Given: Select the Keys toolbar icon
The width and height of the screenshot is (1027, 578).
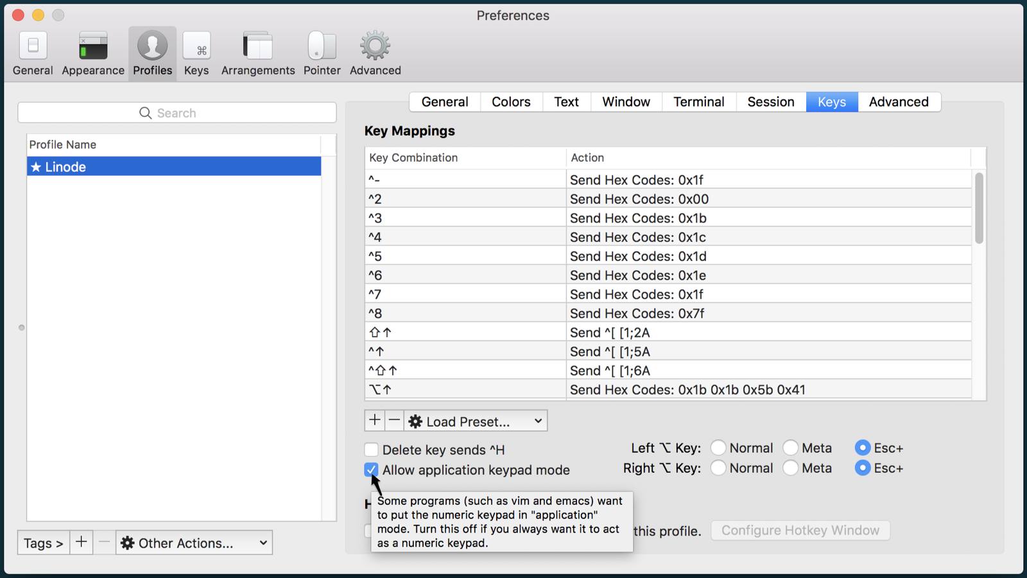Looking at the screenshot, I should pyautogui.click(x=196, y=54).
